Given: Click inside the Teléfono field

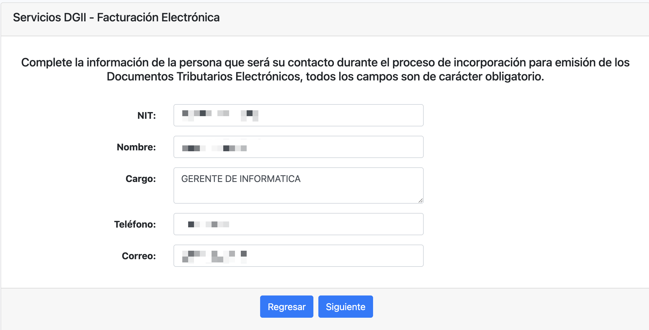Looking at the screenshot, I should [298, 224].
